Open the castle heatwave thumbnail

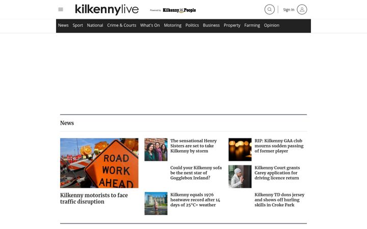(x=156, y=204)
